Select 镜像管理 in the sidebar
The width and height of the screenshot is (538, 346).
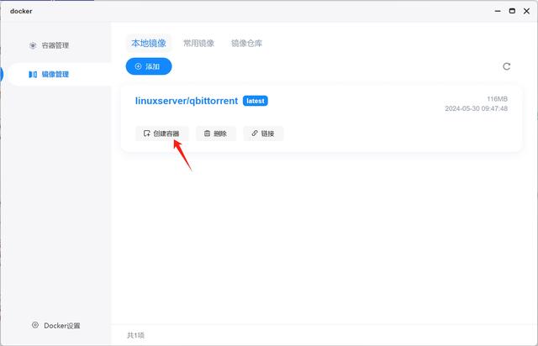60,74
